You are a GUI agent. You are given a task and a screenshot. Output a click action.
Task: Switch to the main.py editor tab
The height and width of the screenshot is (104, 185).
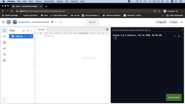click(x=41, y=29)
